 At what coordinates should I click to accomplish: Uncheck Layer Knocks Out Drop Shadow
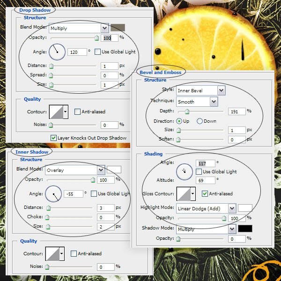click(x=53, y=138)
